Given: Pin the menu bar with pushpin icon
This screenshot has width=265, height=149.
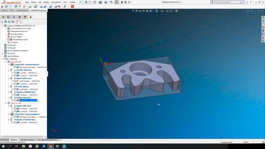Looking at the screenshot, I should click(80, 2).
